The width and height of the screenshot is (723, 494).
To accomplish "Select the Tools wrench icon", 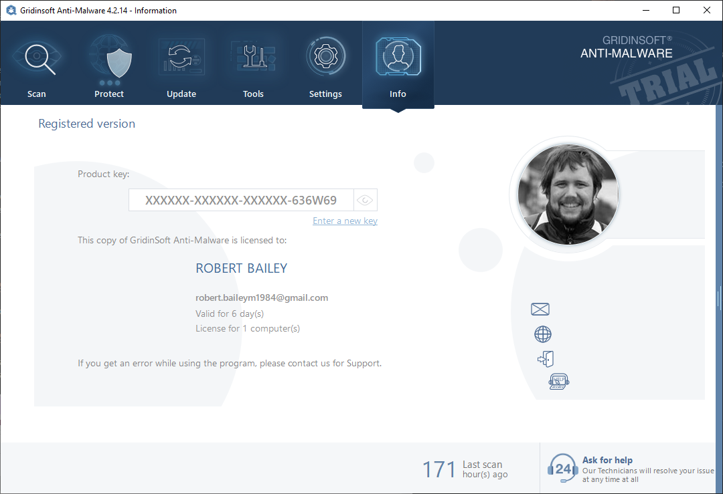I will (253, 57).
